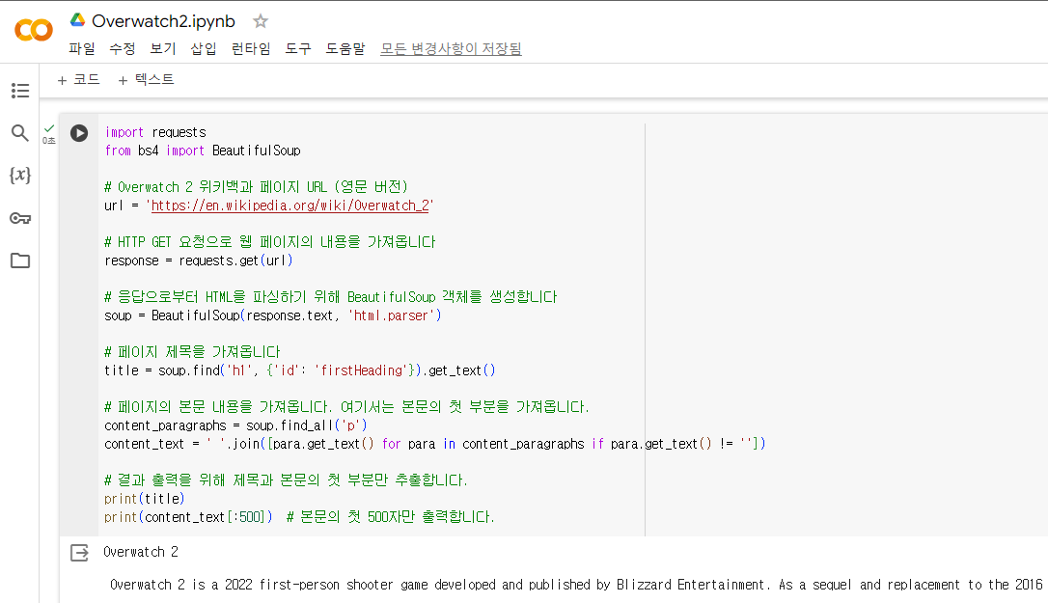Click the 'content_text = ' join line
The height and width of the screenshot is (603, 1048).
(x=435, y=443)
